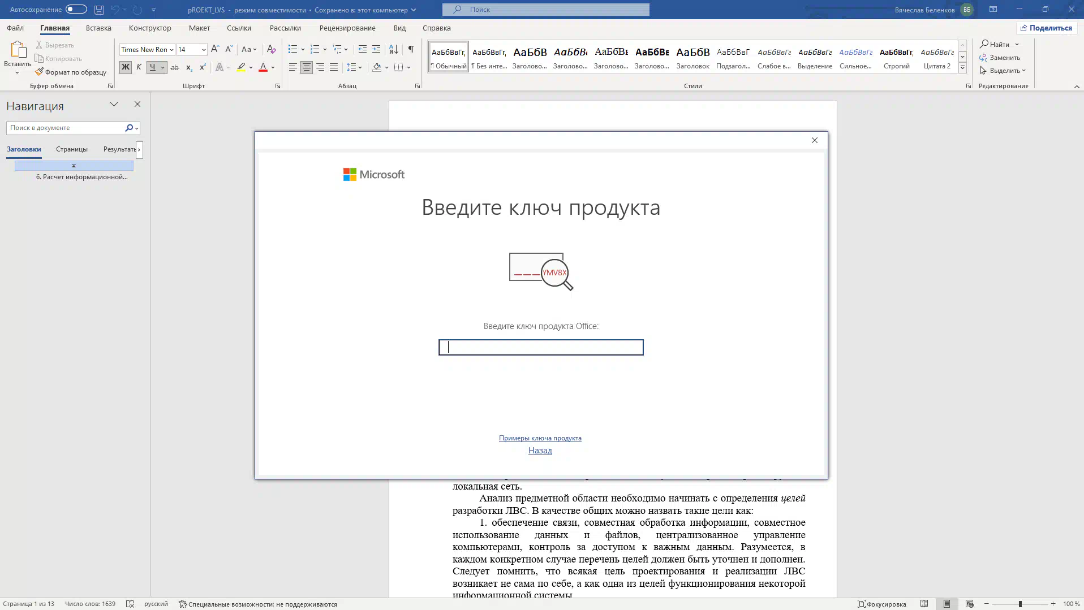Apply subscript formatting
This screenshot has width=1084, height=610.
pos(189,67)
